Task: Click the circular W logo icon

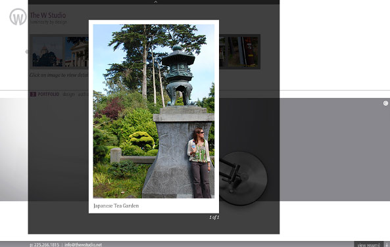Action: point(18,16)
